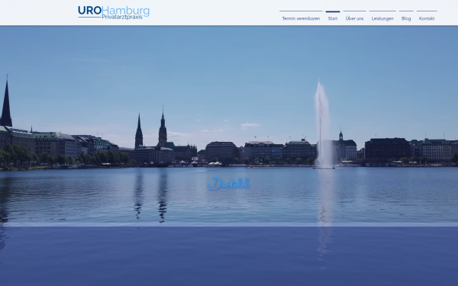
Task: Open the Über uns page
Action: [x=355, y=18]
